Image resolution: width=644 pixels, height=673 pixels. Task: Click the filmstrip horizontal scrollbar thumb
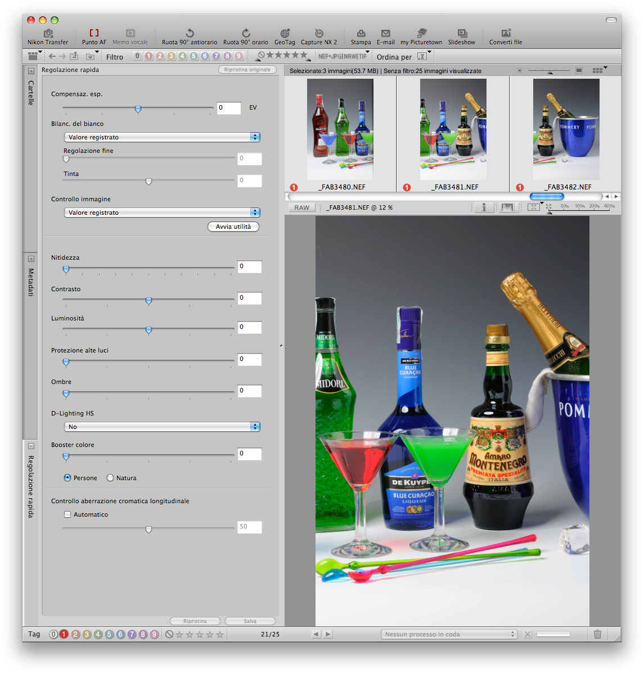click(547, 197)
